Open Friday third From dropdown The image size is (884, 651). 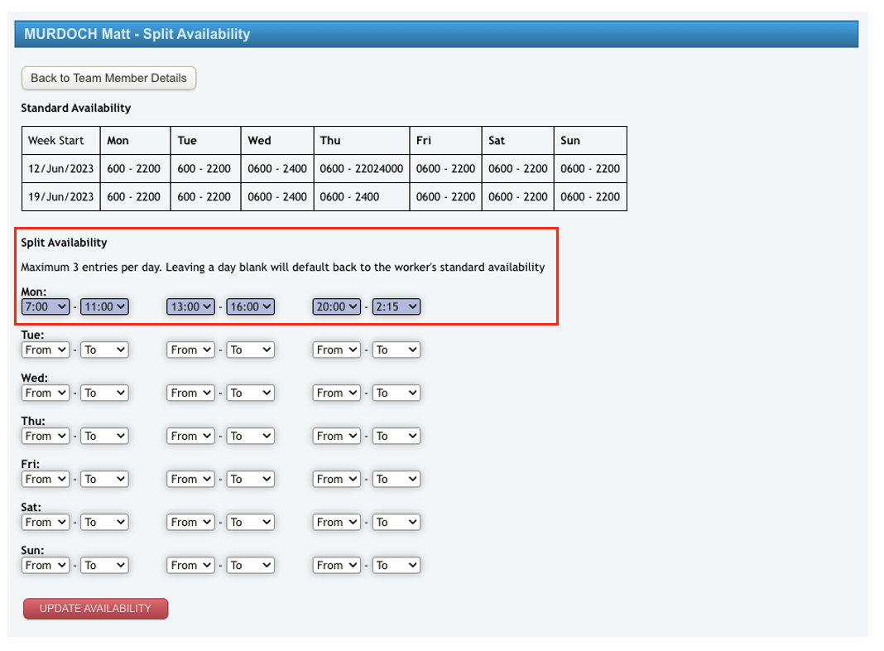pyautogui.click(x=337, y=480)
